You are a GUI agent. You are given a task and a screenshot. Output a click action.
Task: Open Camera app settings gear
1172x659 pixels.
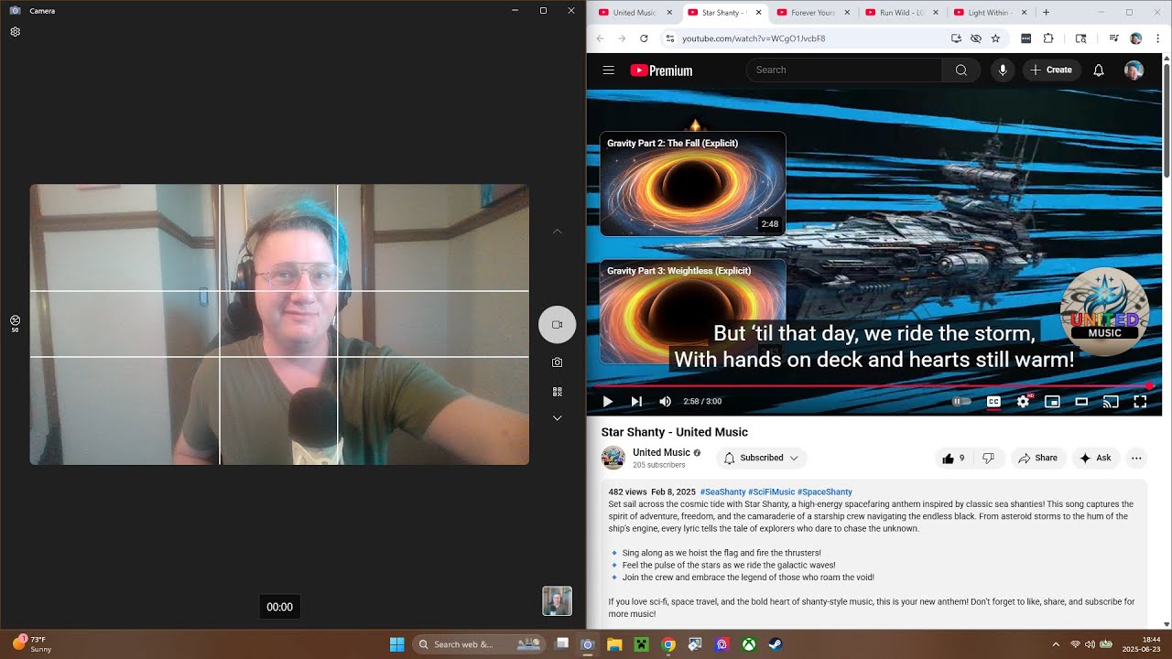click(16, 32)
